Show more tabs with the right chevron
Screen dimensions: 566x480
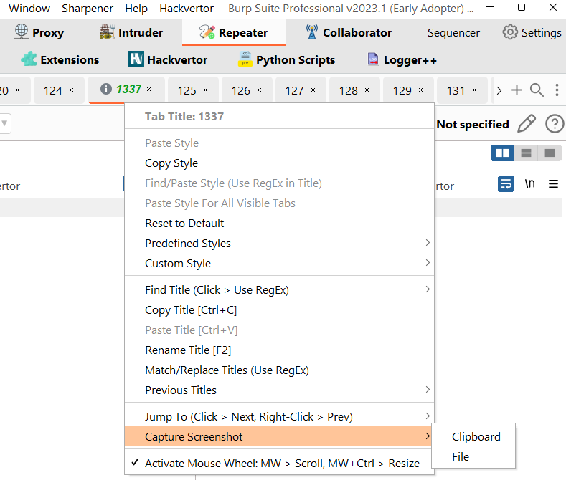point(499,90)
